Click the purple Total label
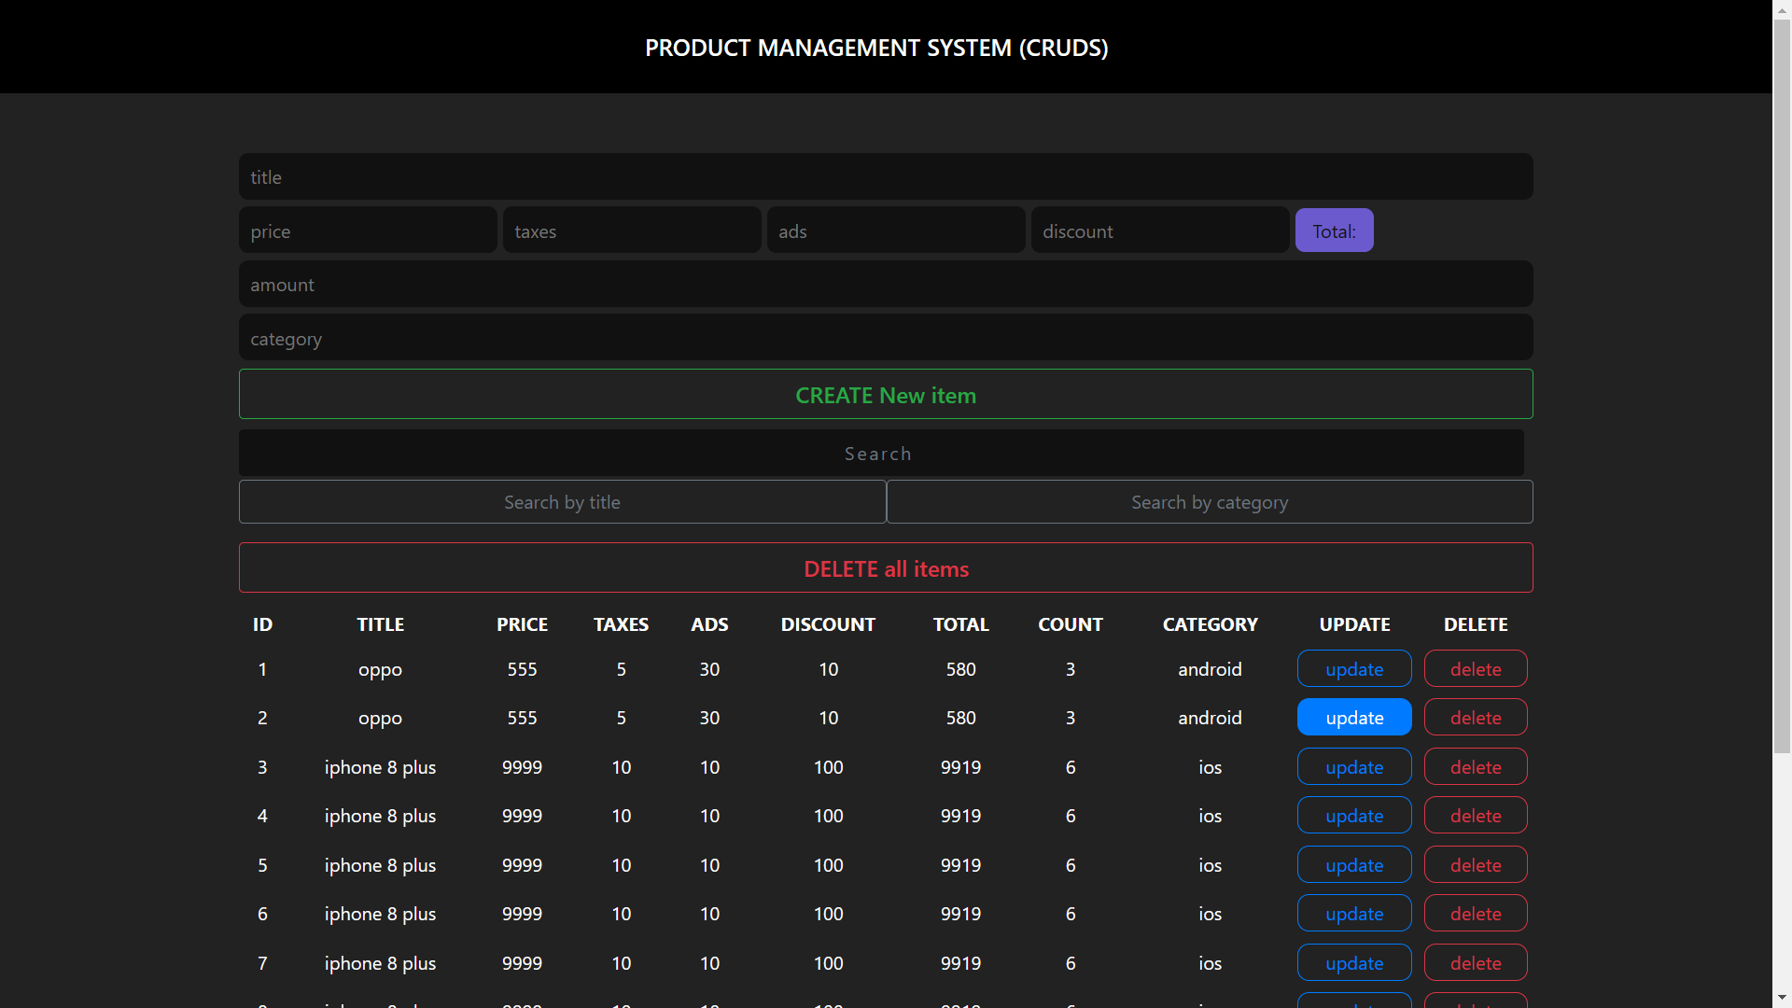Screen dimensions: 1792x1008 point(1334,231)
